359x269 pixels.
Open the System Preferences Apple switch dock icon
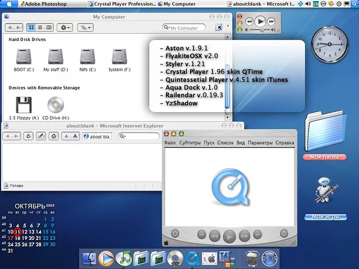pos(209,259)
